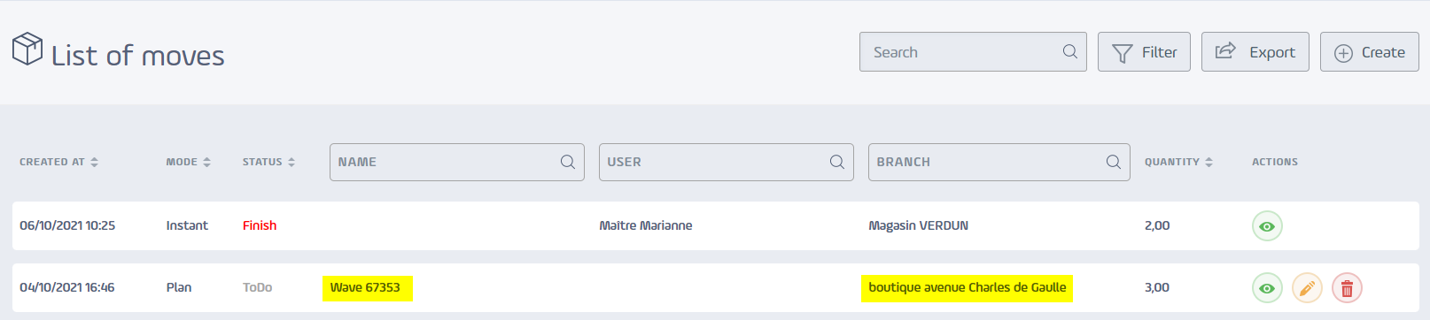The width and height of the screenshot is (1430, 320).
Task: Sort by CREATED AT column
Action: tap(59, 162)
